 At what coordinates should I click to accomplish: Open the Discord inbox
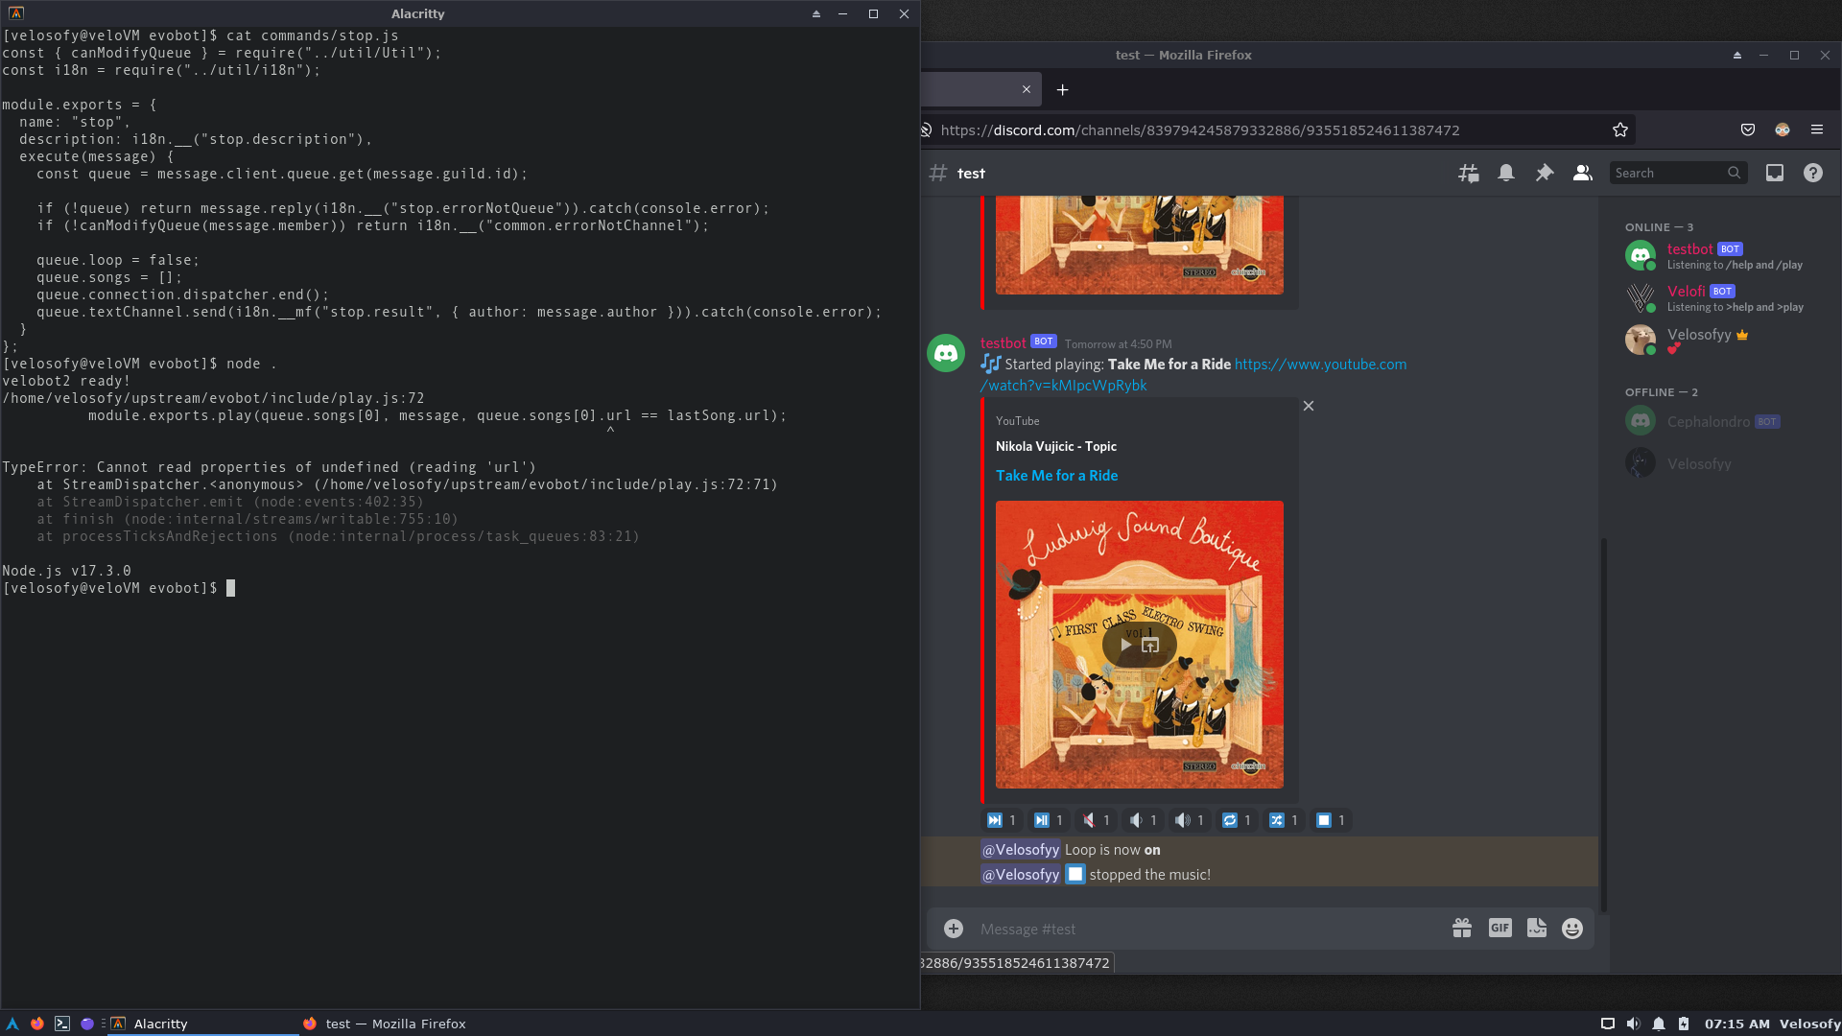click(1775, 173)
